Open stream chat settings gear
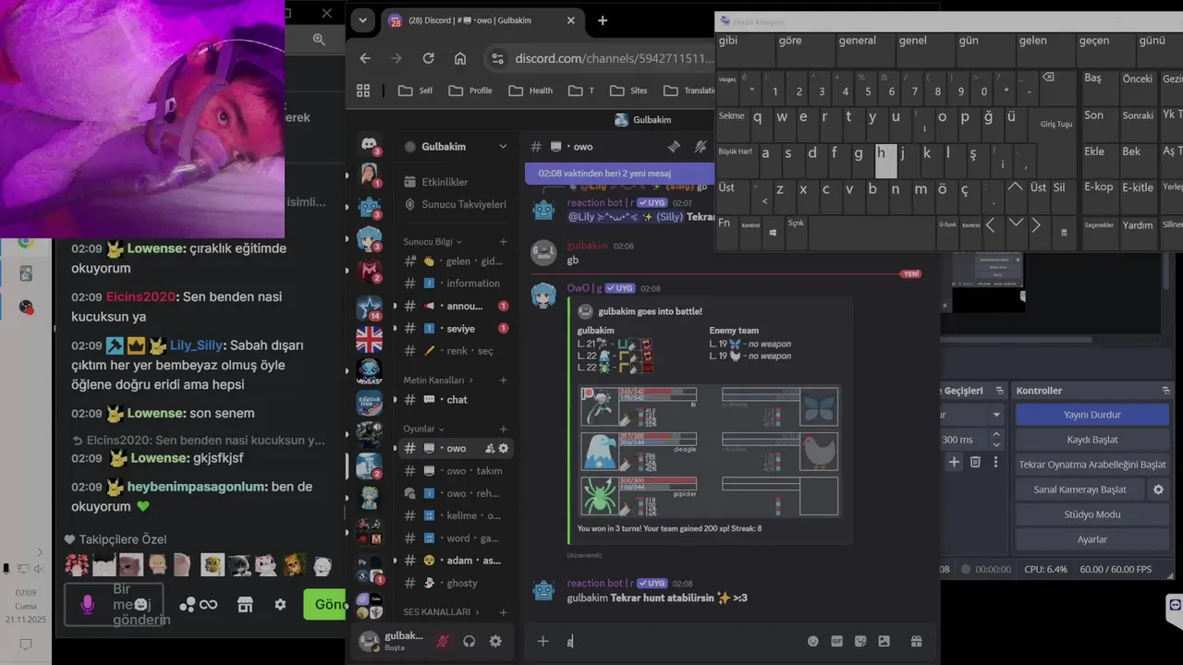 click(x=280, y=604)
